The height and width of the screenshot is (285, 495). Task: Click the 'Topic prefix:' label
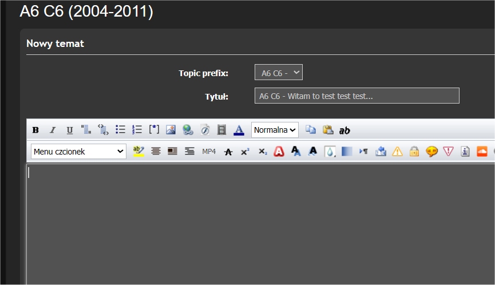203,73
